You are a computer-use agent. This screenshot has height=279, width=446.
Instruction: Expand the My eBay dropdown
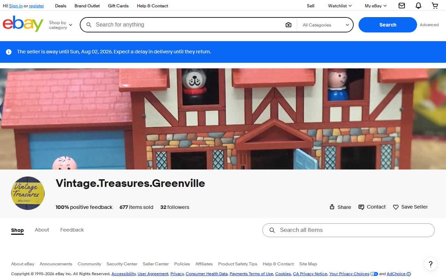click(376, 6)
